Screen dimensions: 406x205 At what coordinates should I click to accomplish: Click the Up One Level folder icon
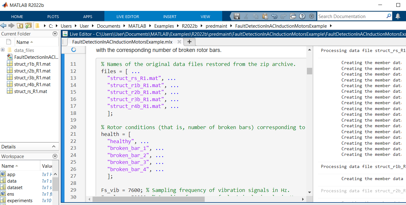(20, 26)
